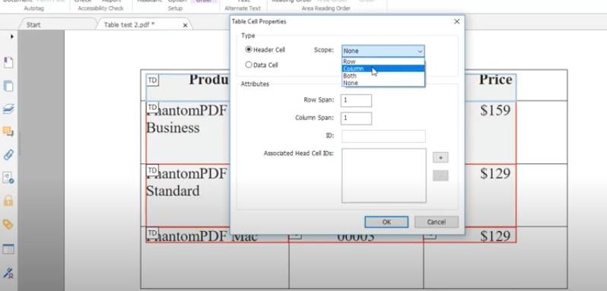The height and width of the screenshot is (291, 607).
Task: Open the Layers panel icon
Action: coord(8,109)
